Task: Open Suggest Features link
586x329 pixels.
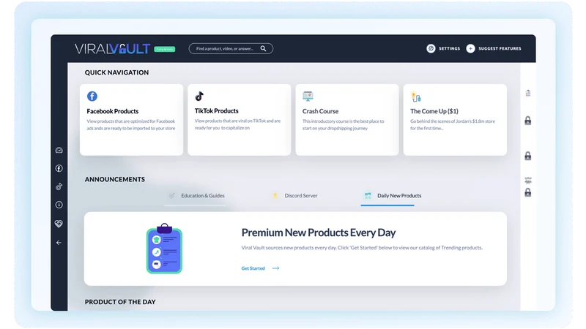Action: pos(500,48)
